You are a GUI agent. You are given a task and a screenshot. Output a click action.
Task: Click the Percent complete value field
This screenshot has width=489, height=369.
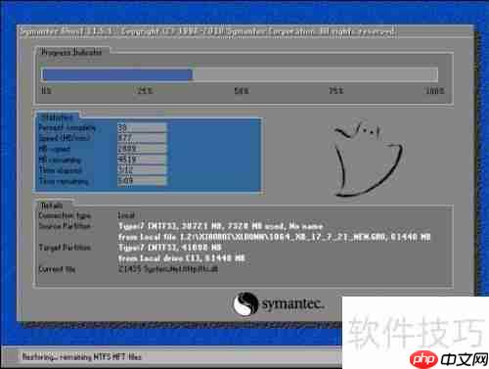click(x=142, y=127)
